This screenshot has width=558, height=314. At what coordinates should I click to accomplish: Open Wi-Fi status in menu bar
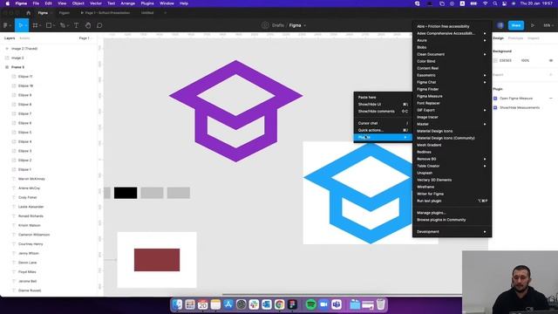485,3
